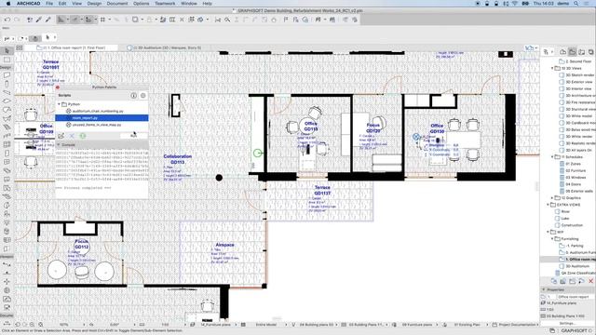The width and height of the screenshot is (596, 335).
Task: Collapse the Furnishing folder in Navigator
Action: pyautogui.click(x=552, y=239)
